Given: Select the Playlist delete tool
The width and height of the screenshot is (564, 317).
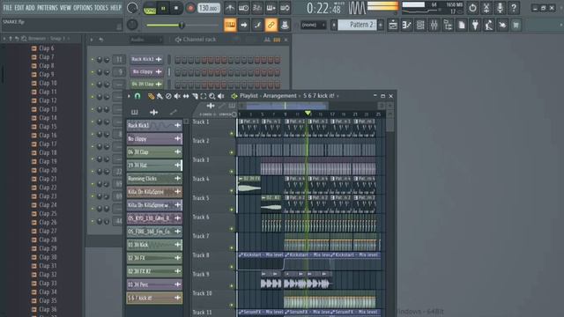Looking at the screenshot, I should [168, 96].
